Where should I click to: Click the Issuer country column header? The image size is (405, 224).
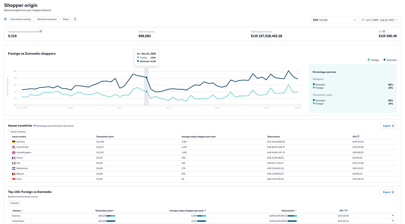[x=19, y=137]
